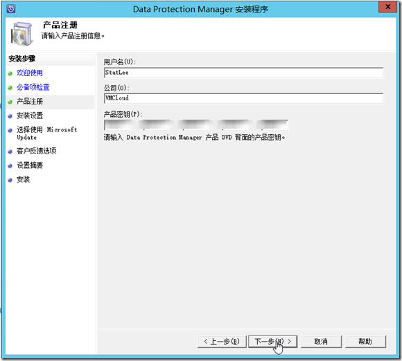Click the 产品密钥(P): label

[x=123, y=114]
